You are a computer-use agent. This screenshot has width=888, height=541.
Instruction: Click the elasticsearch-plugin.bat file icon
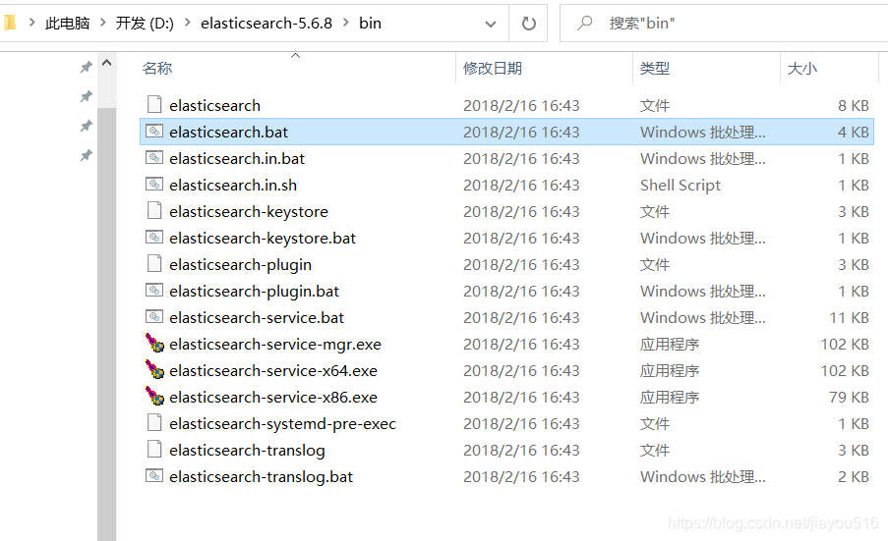coord(154,291)
